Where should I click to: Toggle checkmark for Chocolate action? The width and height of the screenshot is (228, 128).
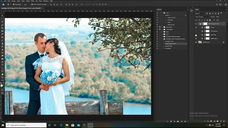click(x=157, y=48)
